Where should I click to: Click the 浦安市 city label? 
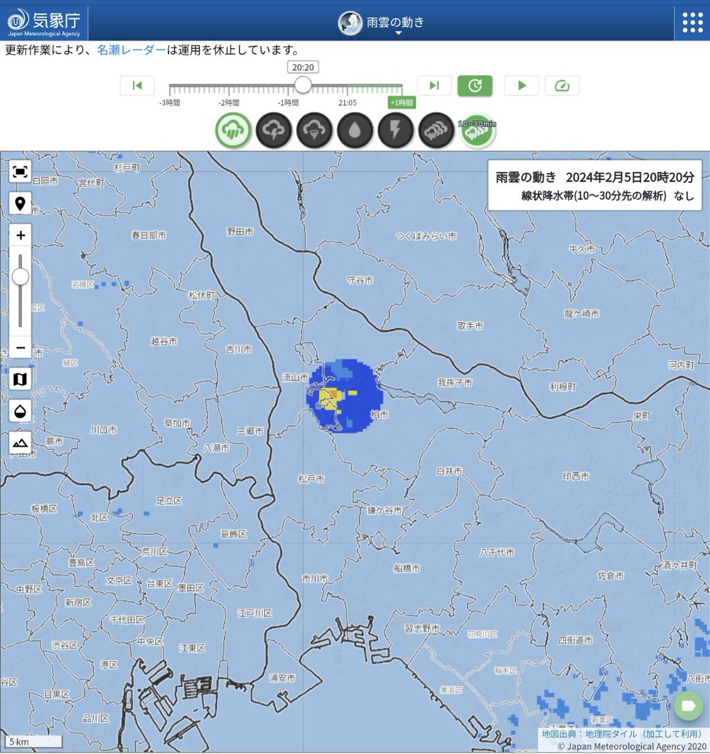[x=282, y=678]
